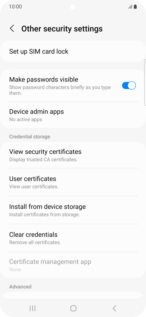
Task: Open Set up SIM card lock
Action: (x=73, y=51)
